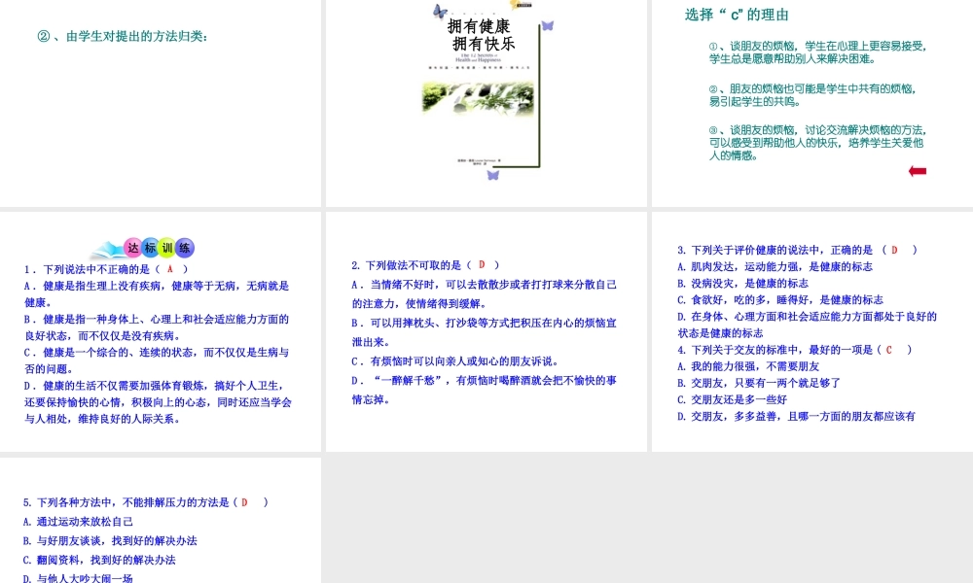Select option D 在身体、心理方面和社会适应能力

pyautogui.click(x=807, y=325)
